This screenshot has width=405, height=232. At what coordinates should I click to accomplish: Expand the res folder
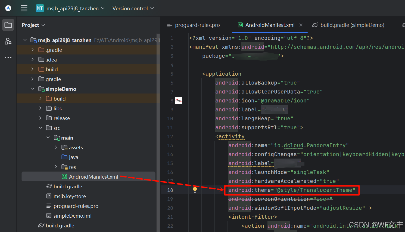56,167
